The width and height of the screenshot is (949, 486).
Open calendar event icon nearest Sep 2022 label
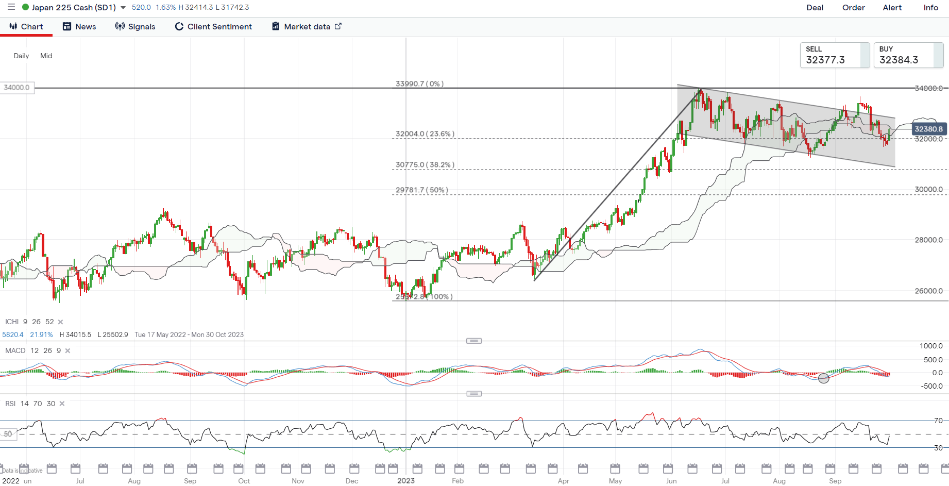click(x=192, y=468)
